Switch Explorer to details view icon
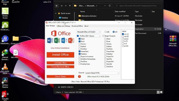Viewport: 179px width, 101px height. [158, 92]
